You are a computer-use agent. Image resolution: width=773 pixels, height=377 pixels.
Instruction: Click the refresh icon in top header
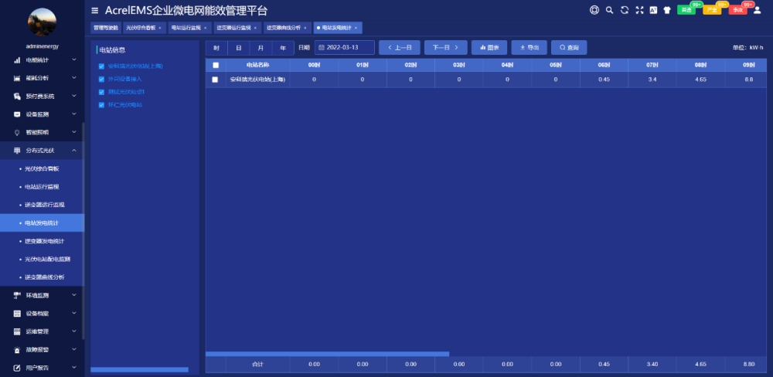coord(624,10)
